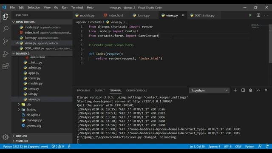Click Ln 3, Col 39 cursor position

(x=197, y=146)
